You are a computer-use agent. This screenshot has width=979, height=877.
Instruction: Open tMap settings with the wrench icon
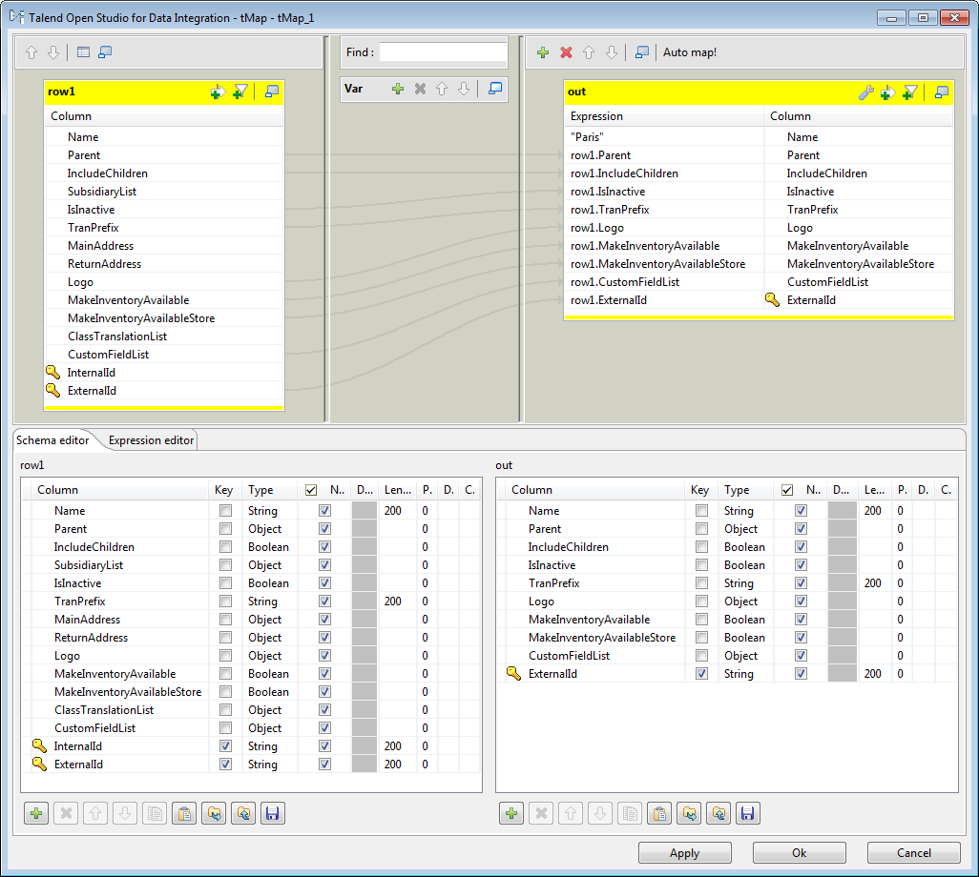[x=866, y=92]
